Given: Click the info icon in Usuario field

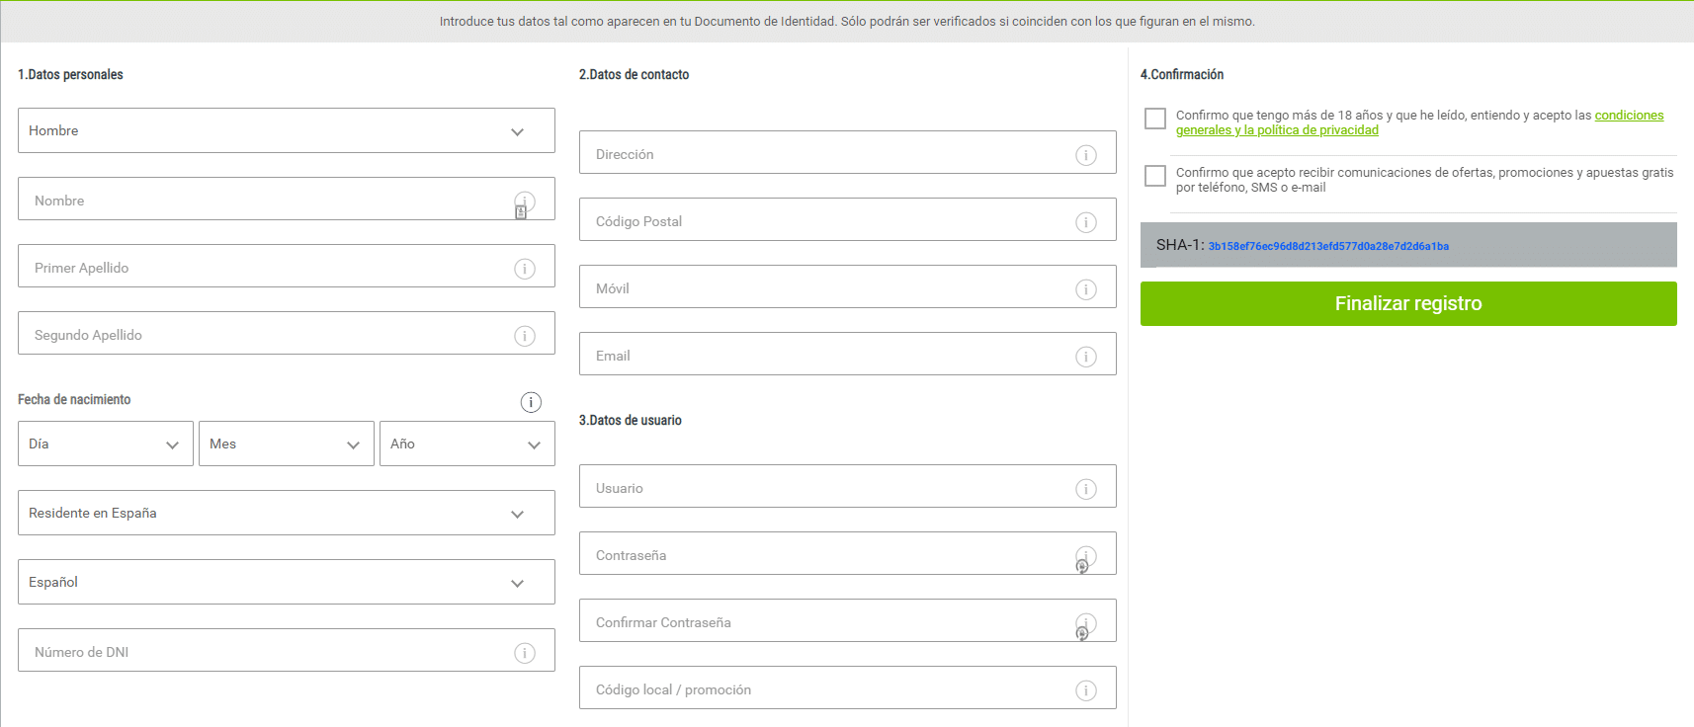Looking at the screenshot, I should click(x=1086, y=489).
